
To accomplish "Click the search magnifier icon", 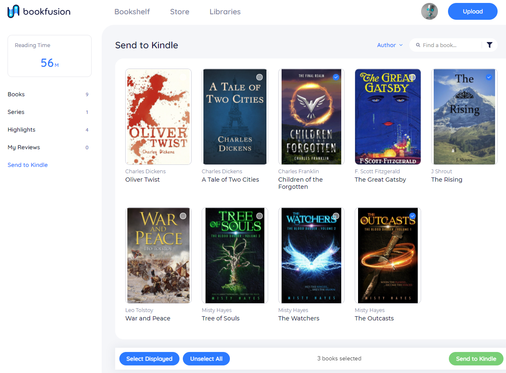I will 418,45.
